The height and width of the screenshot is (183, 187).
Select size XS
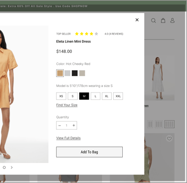pos(61,96)
